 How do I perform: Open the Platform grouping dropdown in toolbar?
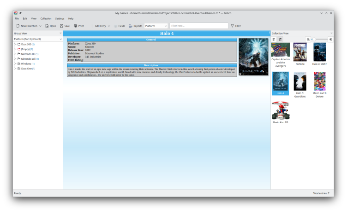(x=156, y=26)
